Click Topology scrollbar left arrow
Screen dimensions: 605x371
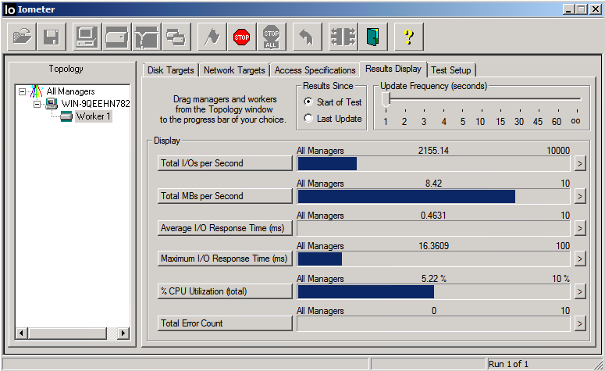pyautogui.click(x=22, y=333)
